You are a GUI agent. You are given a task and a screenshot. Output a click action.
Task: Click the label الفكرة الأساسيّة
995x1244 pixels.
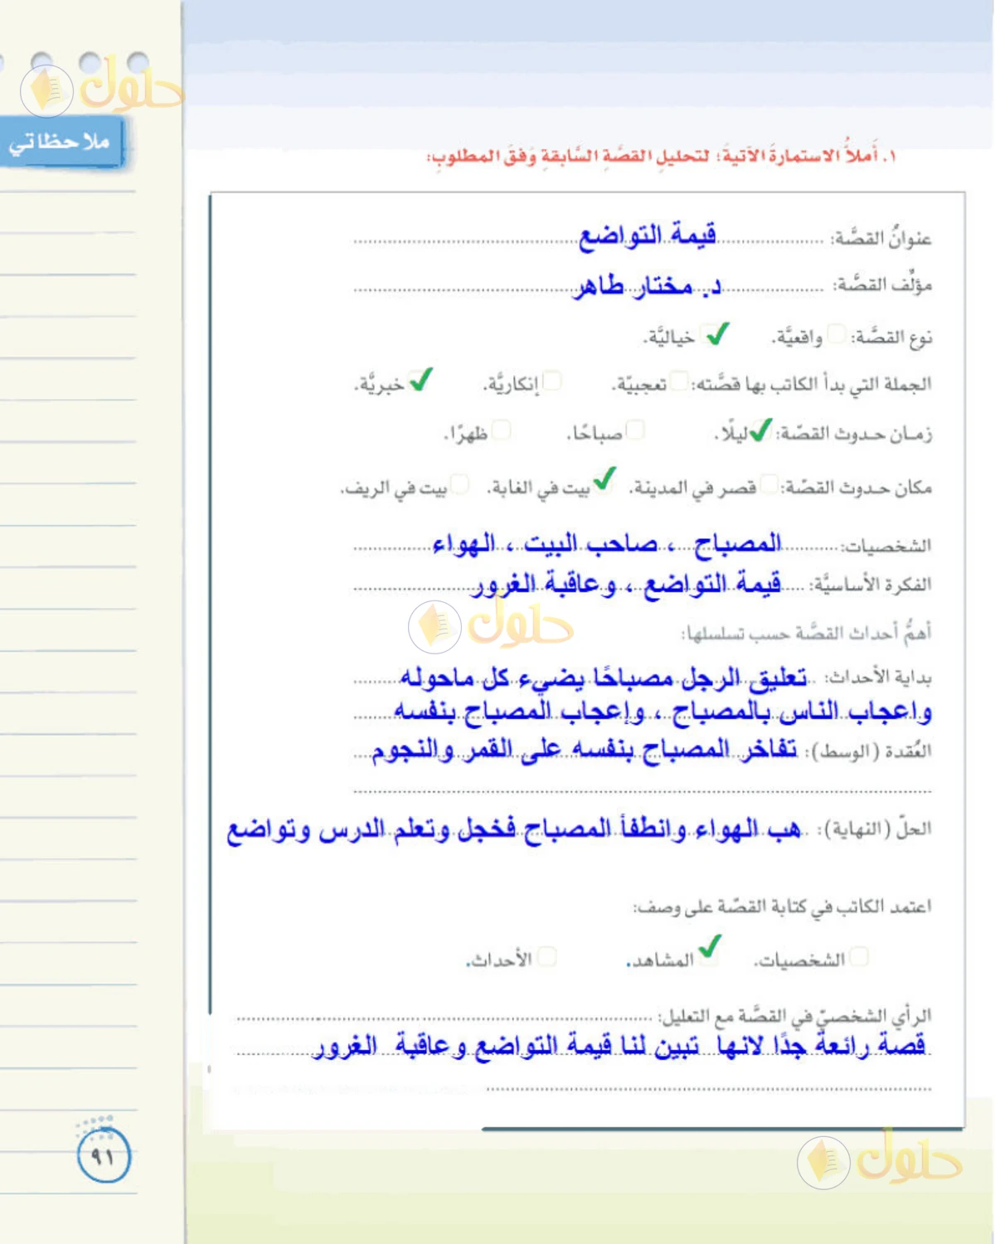click(x=871, y=585)
